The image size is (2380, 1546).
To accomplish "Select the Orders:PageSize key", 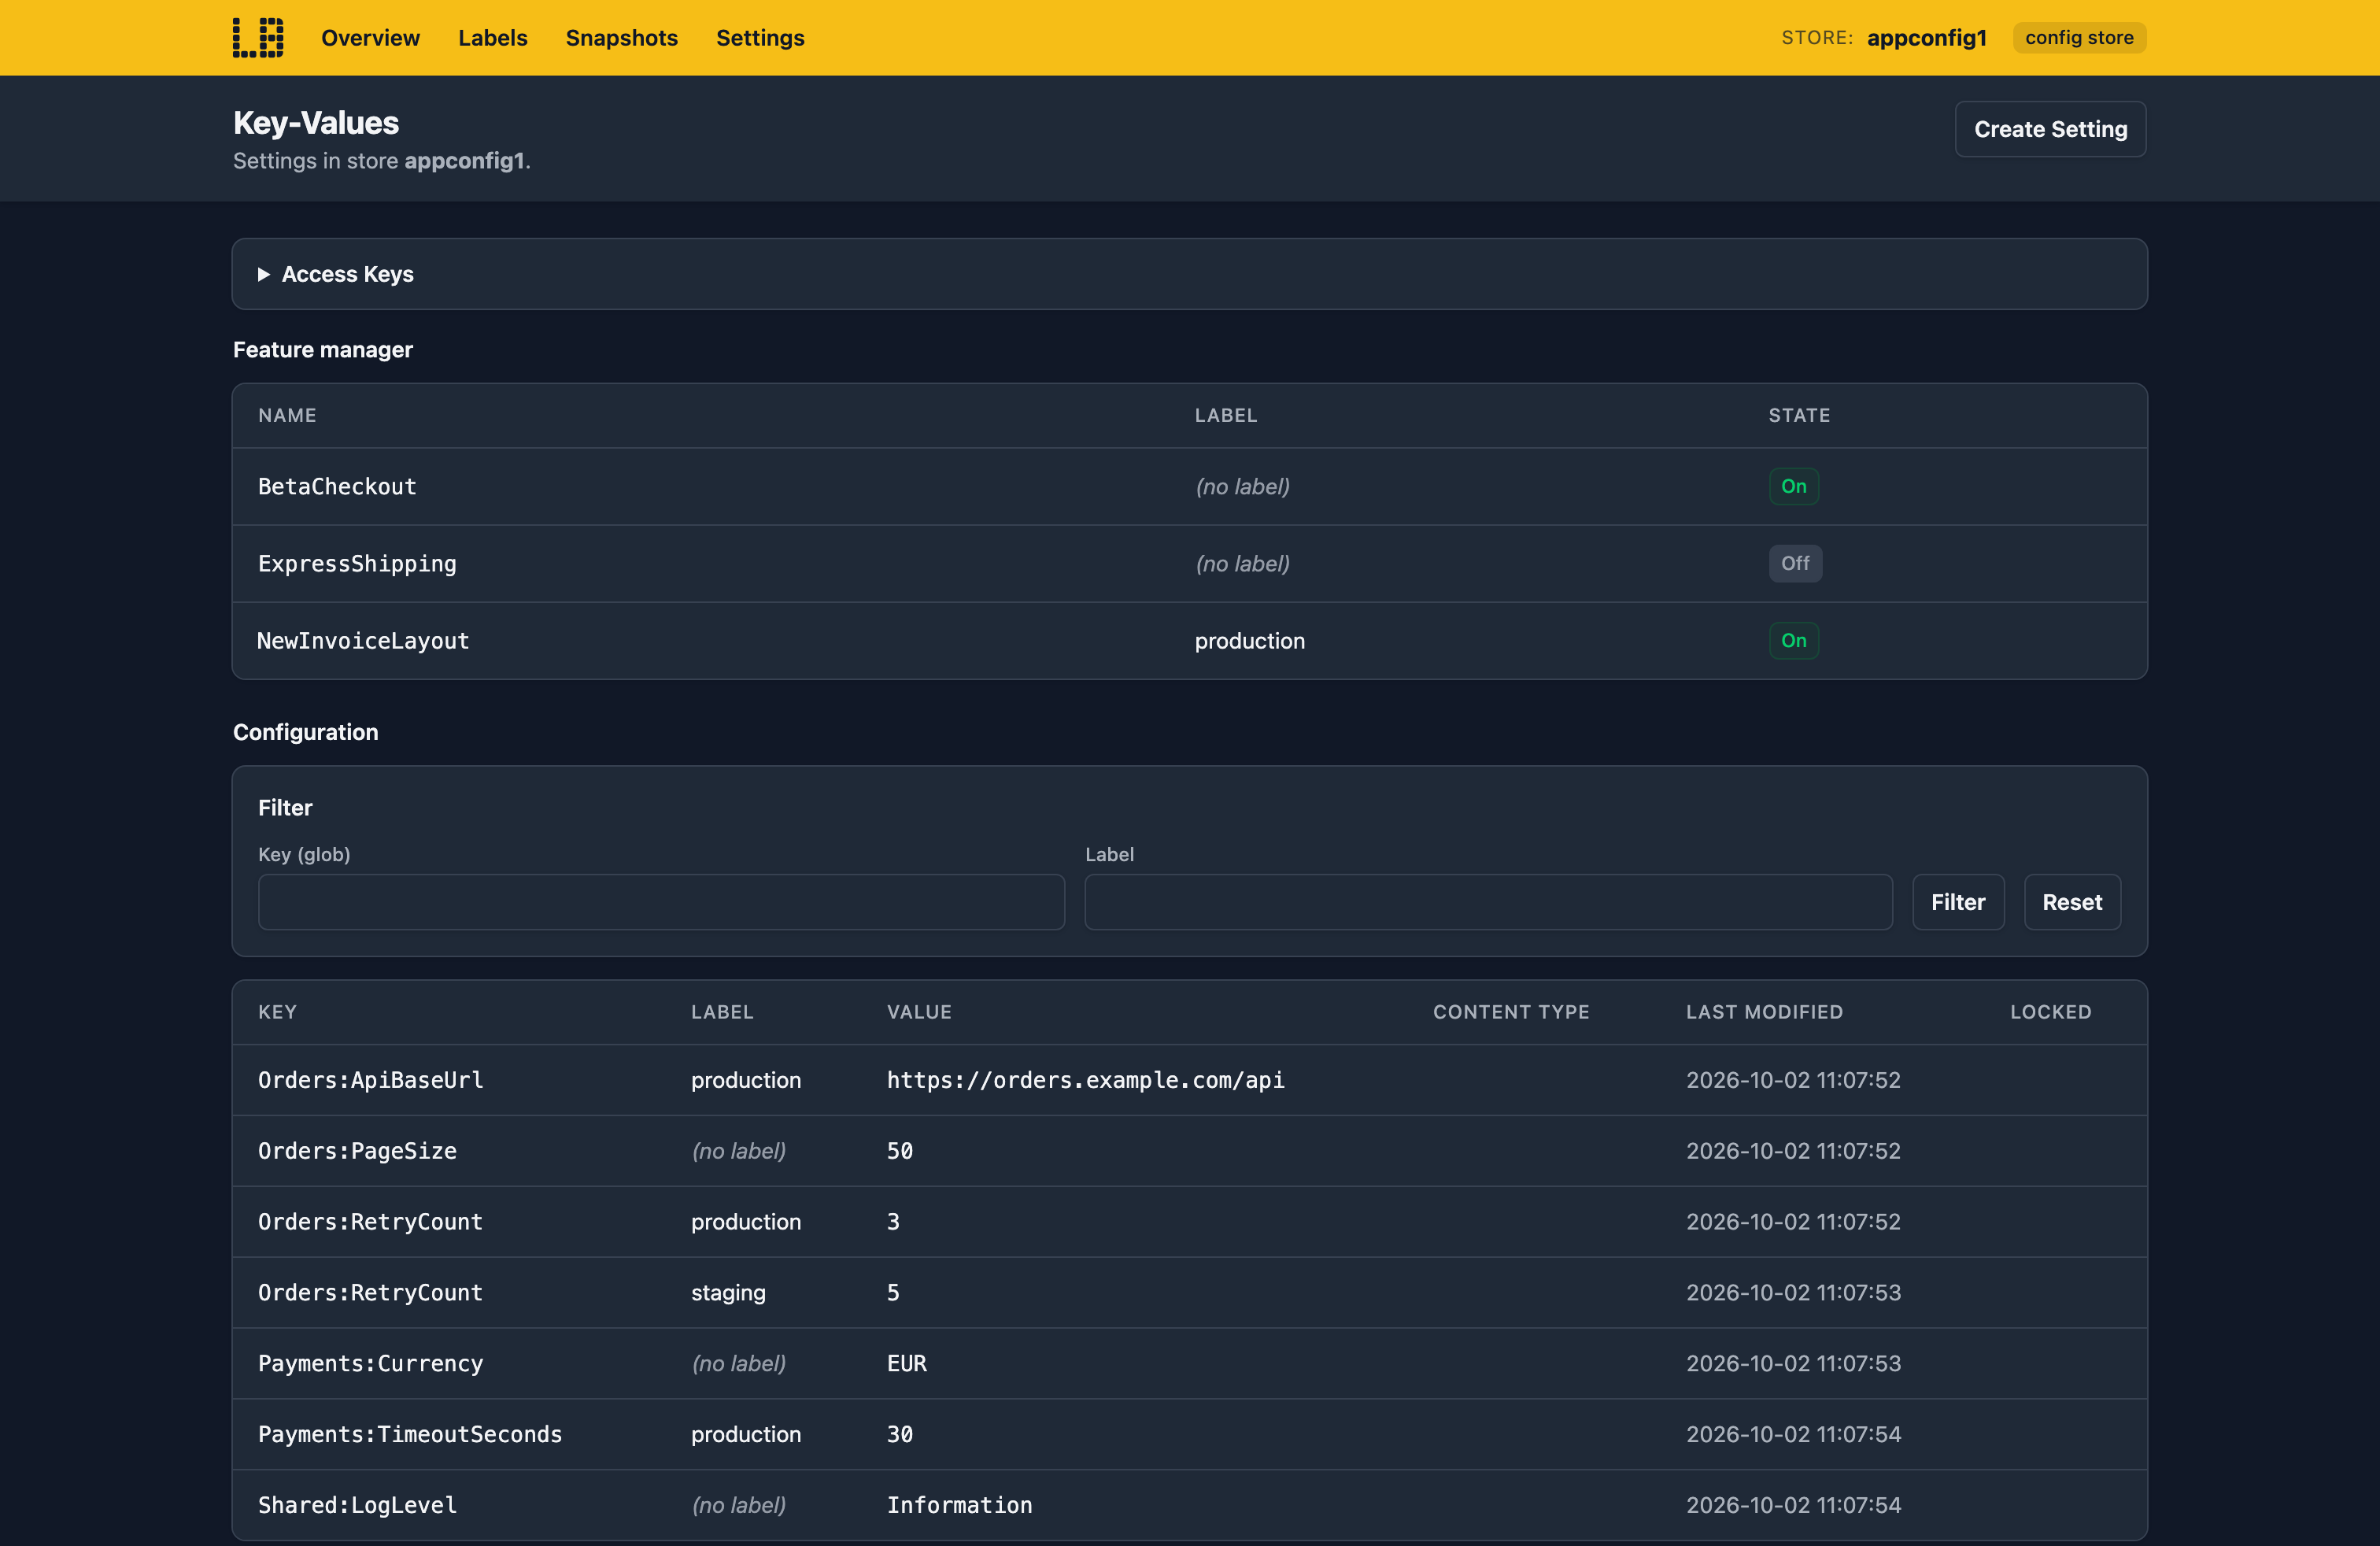I will point(357,1151).
